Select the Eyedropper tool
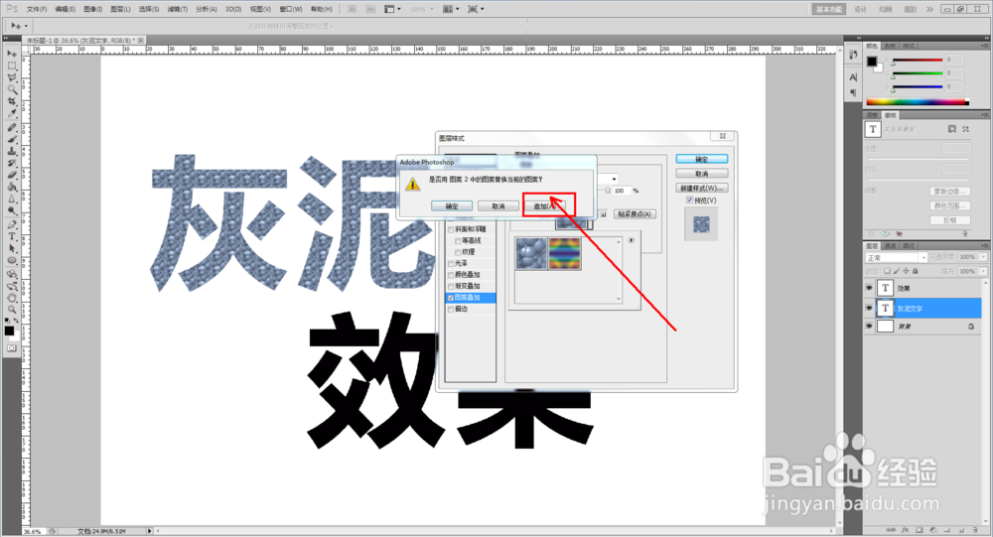 coord(11,114)
